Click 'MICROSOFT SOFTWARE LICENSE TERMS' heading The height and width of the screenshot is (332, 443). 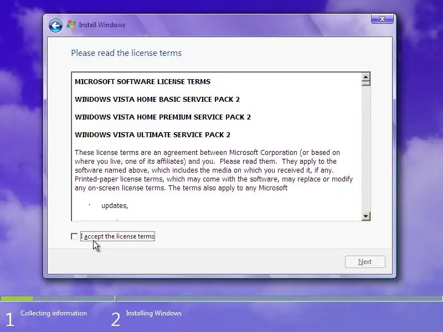[143, 81]
